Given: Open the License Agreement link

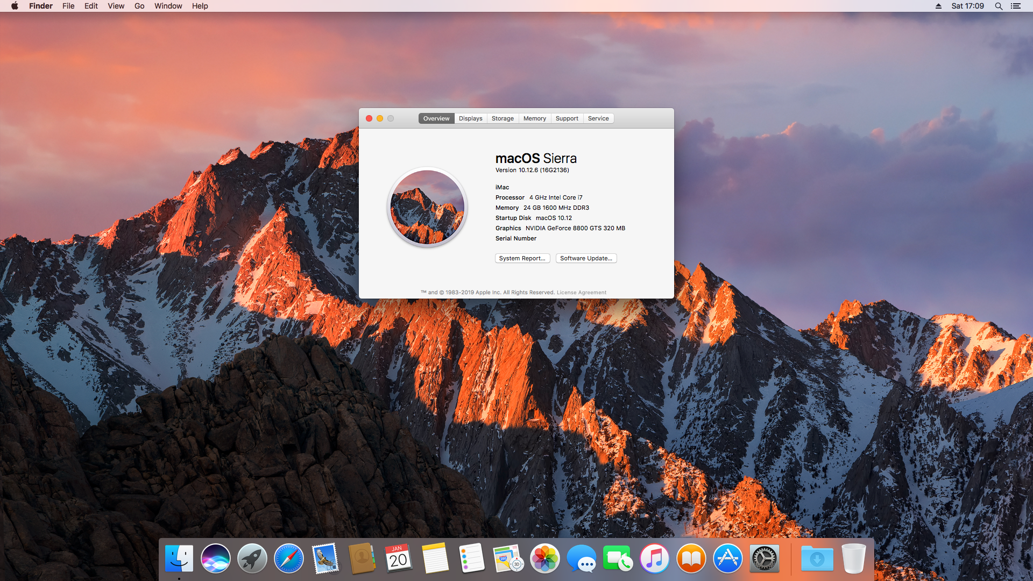Looking at the screenshot, I should (581, 293).
